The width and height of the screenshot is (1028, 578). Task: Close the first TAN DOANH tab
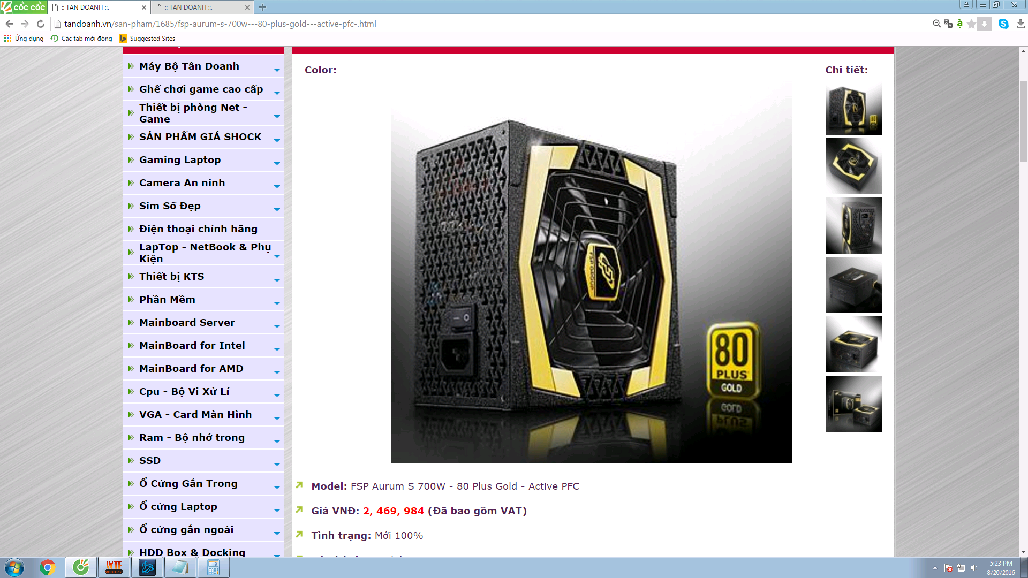point(143,7)
